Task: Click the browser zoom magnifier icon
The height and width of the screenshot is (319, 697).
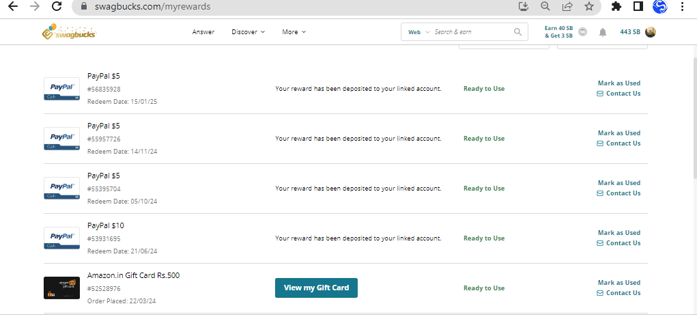Action: [545, 7]
